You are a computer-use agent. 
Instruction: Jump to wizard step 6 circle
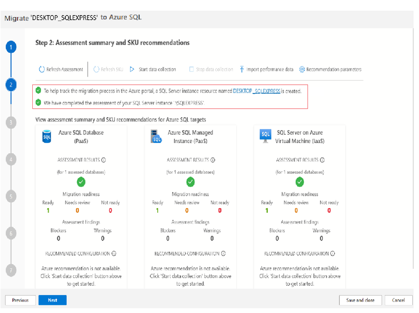tap(11, 233)
